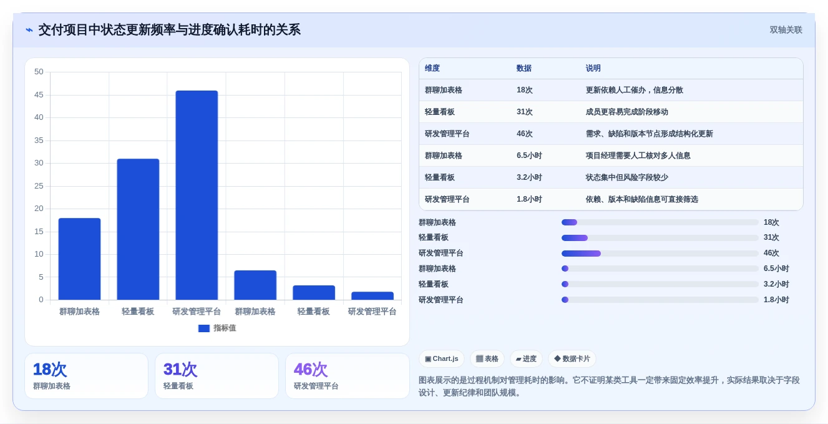Select the 进度 tag chip

click(526, 358)
